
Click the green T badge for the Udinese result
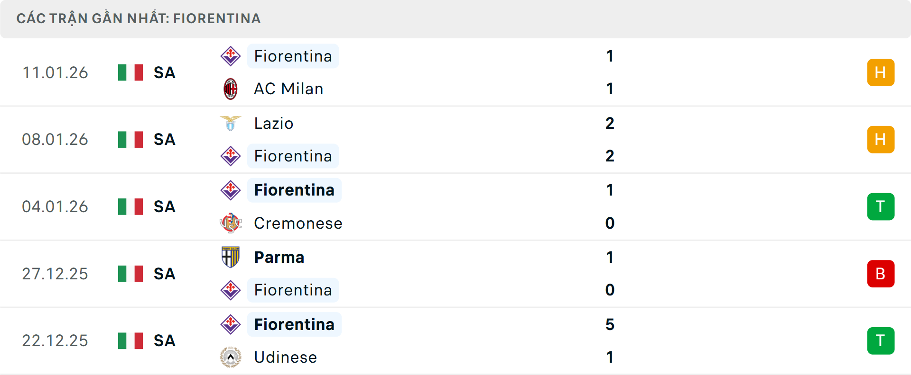[881, 340]
